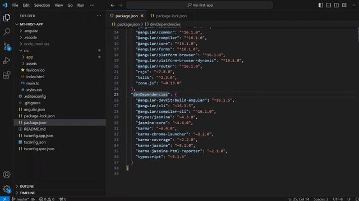Click package.json breadcrumb item

(x=126, y=24)
